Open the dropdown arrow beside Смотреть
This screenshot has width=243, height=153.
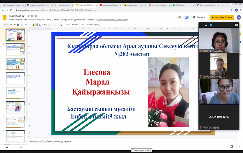tap(208, 17)
